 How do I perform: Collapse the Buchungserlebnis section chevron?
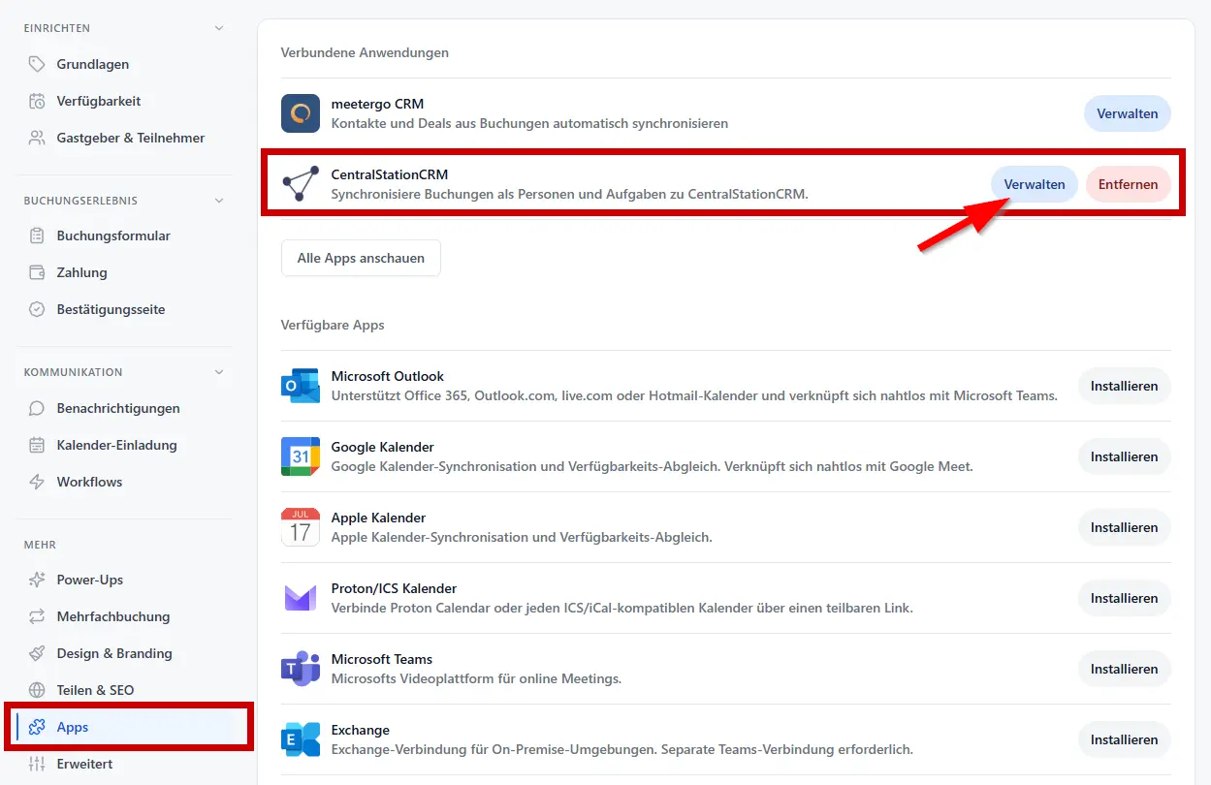pyautogui.click(x=219, y=201)
